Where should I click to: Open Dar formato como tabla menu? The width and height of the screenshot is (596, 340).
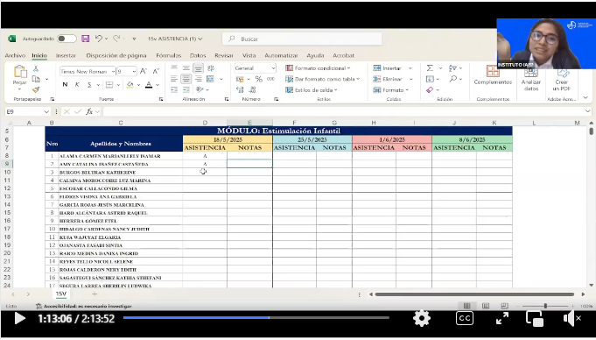point(323,79)
